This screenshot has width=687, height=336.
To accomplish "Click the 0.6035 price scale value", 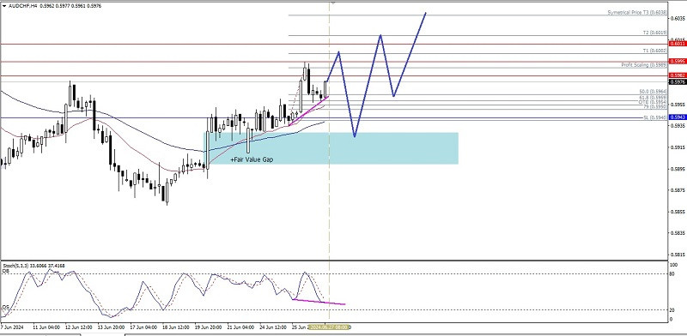I will (677, 18).
